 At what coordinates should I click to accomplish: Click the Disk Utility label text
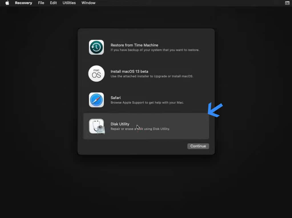point(120,124)
